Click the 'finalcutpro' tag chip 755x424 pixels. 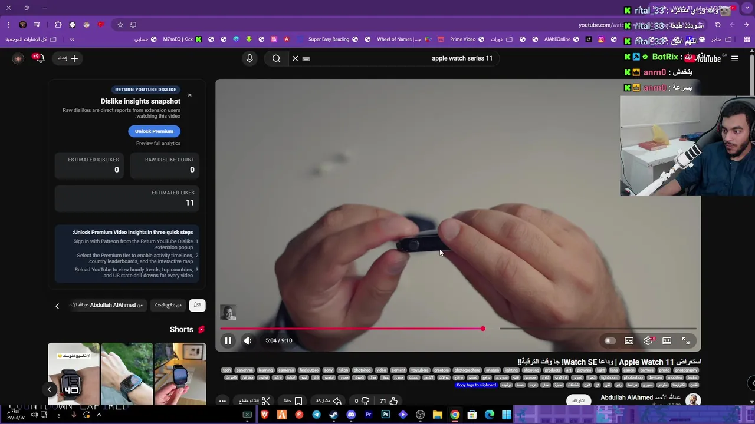tap(308, 370)
